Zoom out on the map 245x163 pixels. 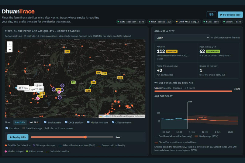[10, 49]
